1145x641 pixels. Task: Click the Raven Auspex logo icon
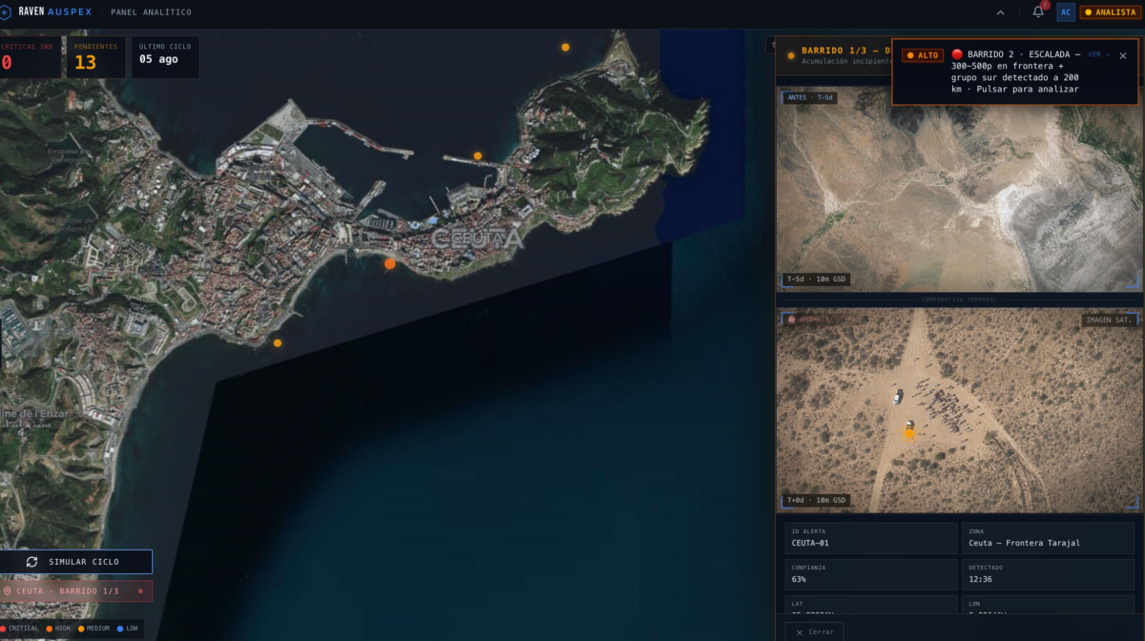(x=6, y=12)
